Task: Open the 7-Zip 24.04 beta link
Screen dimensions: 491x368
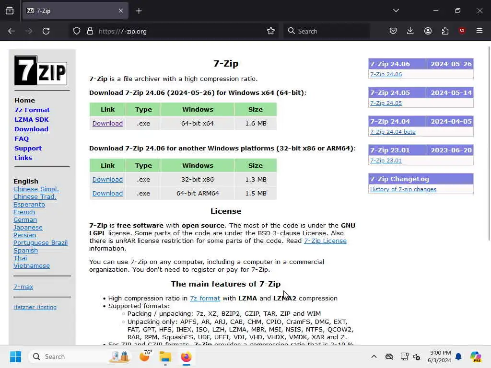Action: click(393, 132)
